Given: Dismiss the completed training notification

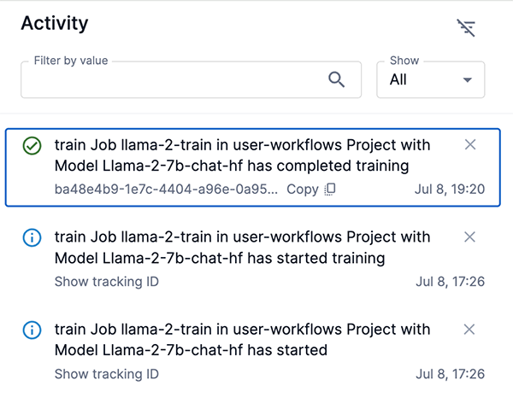Looking at the screenshot, I should pyautogui.click(x=469, y=145).
